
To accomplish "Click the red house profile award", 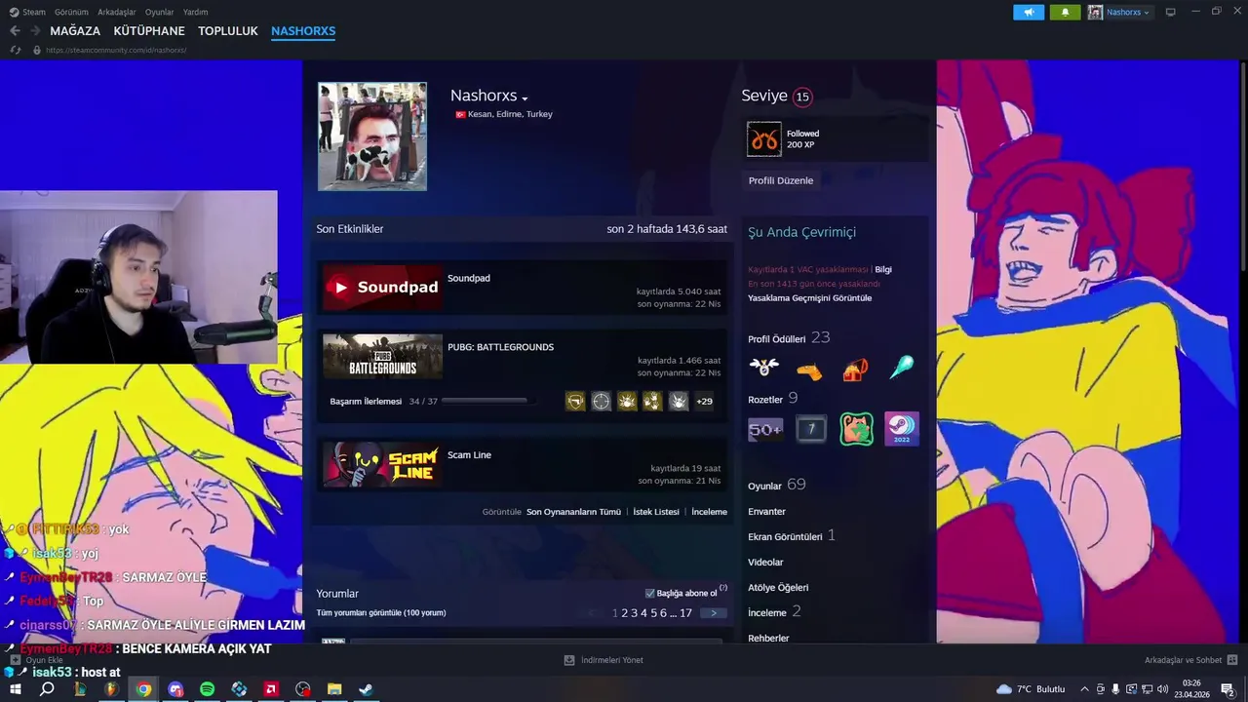I will point(855,369).
